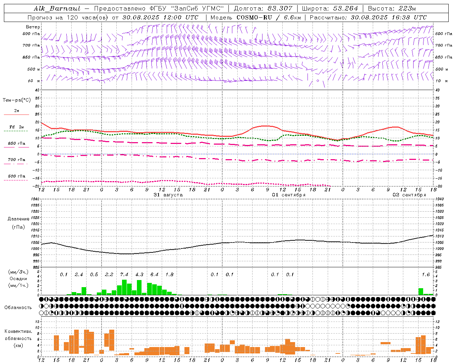Viewport: 454px width, 363px height.
Task: Click the Облачность cloud cover label
Action: click(x=18, y=307)
